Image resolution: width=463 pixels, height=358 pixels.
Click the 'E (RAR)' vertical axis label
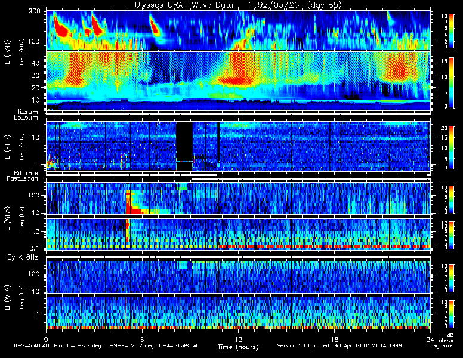(7, 53)
